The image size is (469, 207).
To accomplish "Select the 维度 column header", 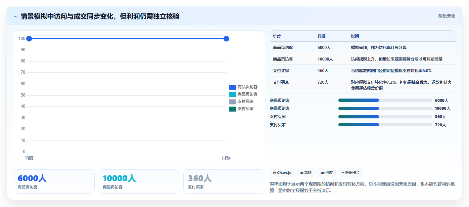I will (277, 36).
